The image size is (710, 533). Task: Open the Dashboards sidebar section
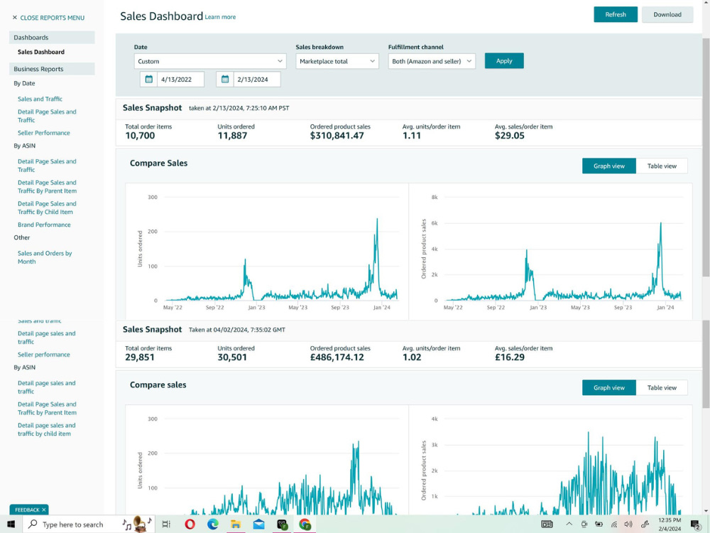coord(52,37)
